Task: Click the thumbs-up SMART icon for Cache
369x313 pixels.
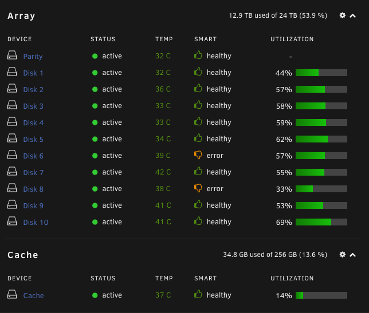Action: (x=198, y=294)
